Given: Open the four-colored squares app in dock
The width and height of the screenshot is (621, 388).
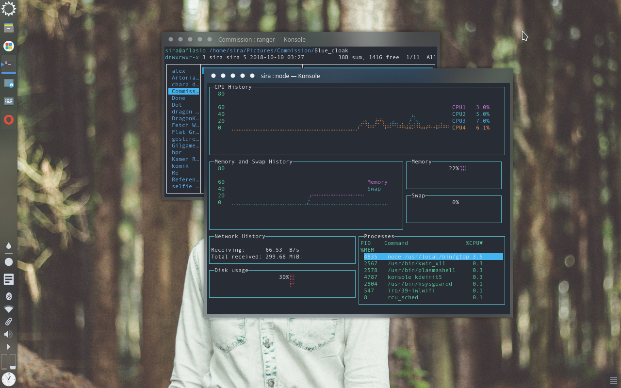Looking at the screenshot, I should coord(9,46).
